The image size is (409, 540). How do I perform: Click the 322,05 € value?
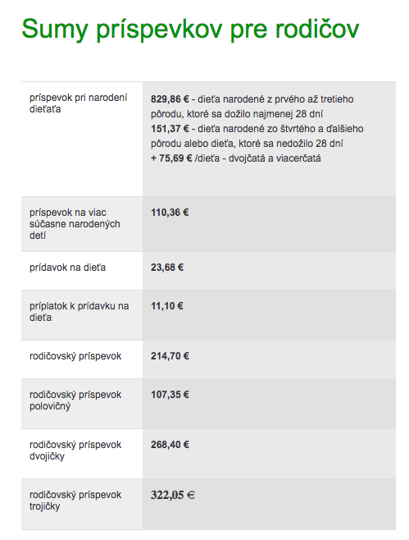pyautogui.click(x=173, y=495)
